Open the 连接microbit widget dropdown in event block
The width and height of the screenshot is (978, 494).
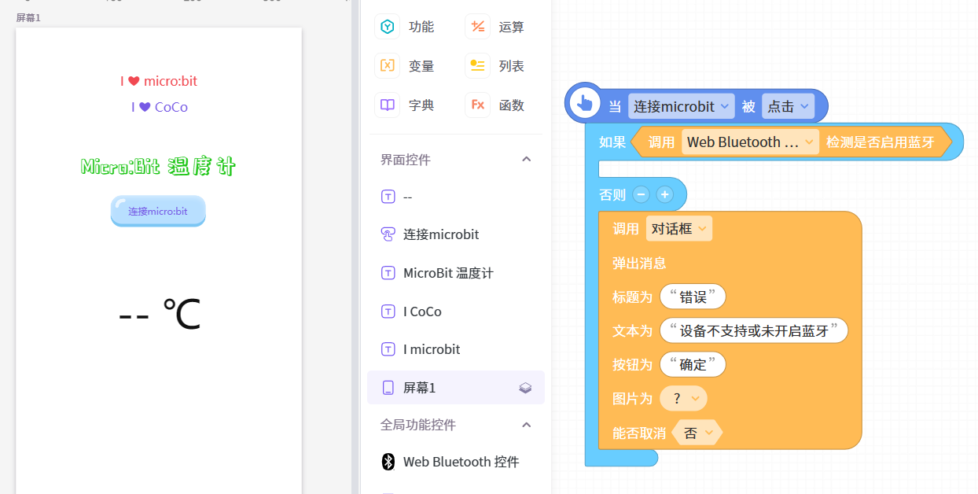tap(682, 106)
